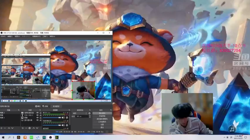250x140 pixels.
Task: Pop out the 控件 Controls dock panel
Action: pyautogui.click(x=111, y=110)
